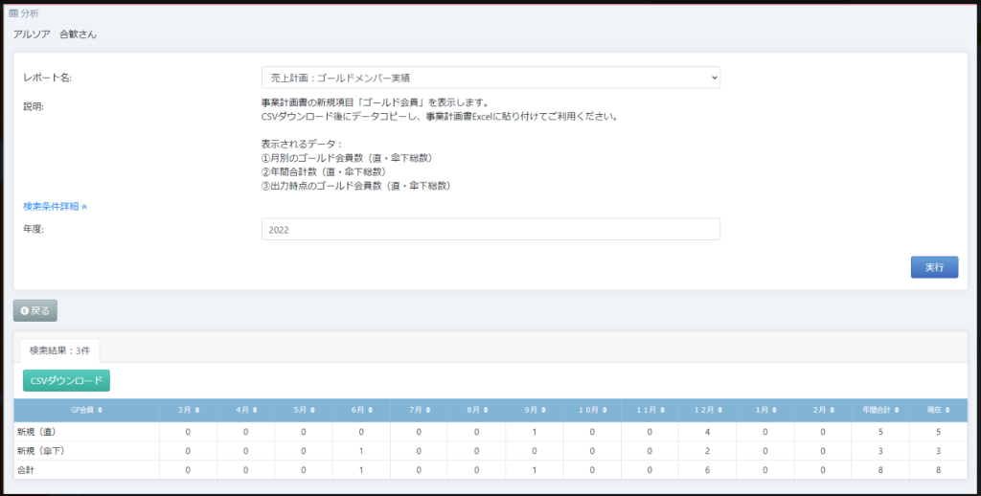
Task: Collapse 検索条件詳細 section
Action: (56, 206)
